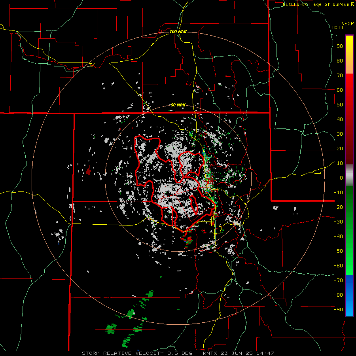Click the 100 NMI range ring label
The height and width of the screenshot is (356, 356).
click(x=178, y=32)
